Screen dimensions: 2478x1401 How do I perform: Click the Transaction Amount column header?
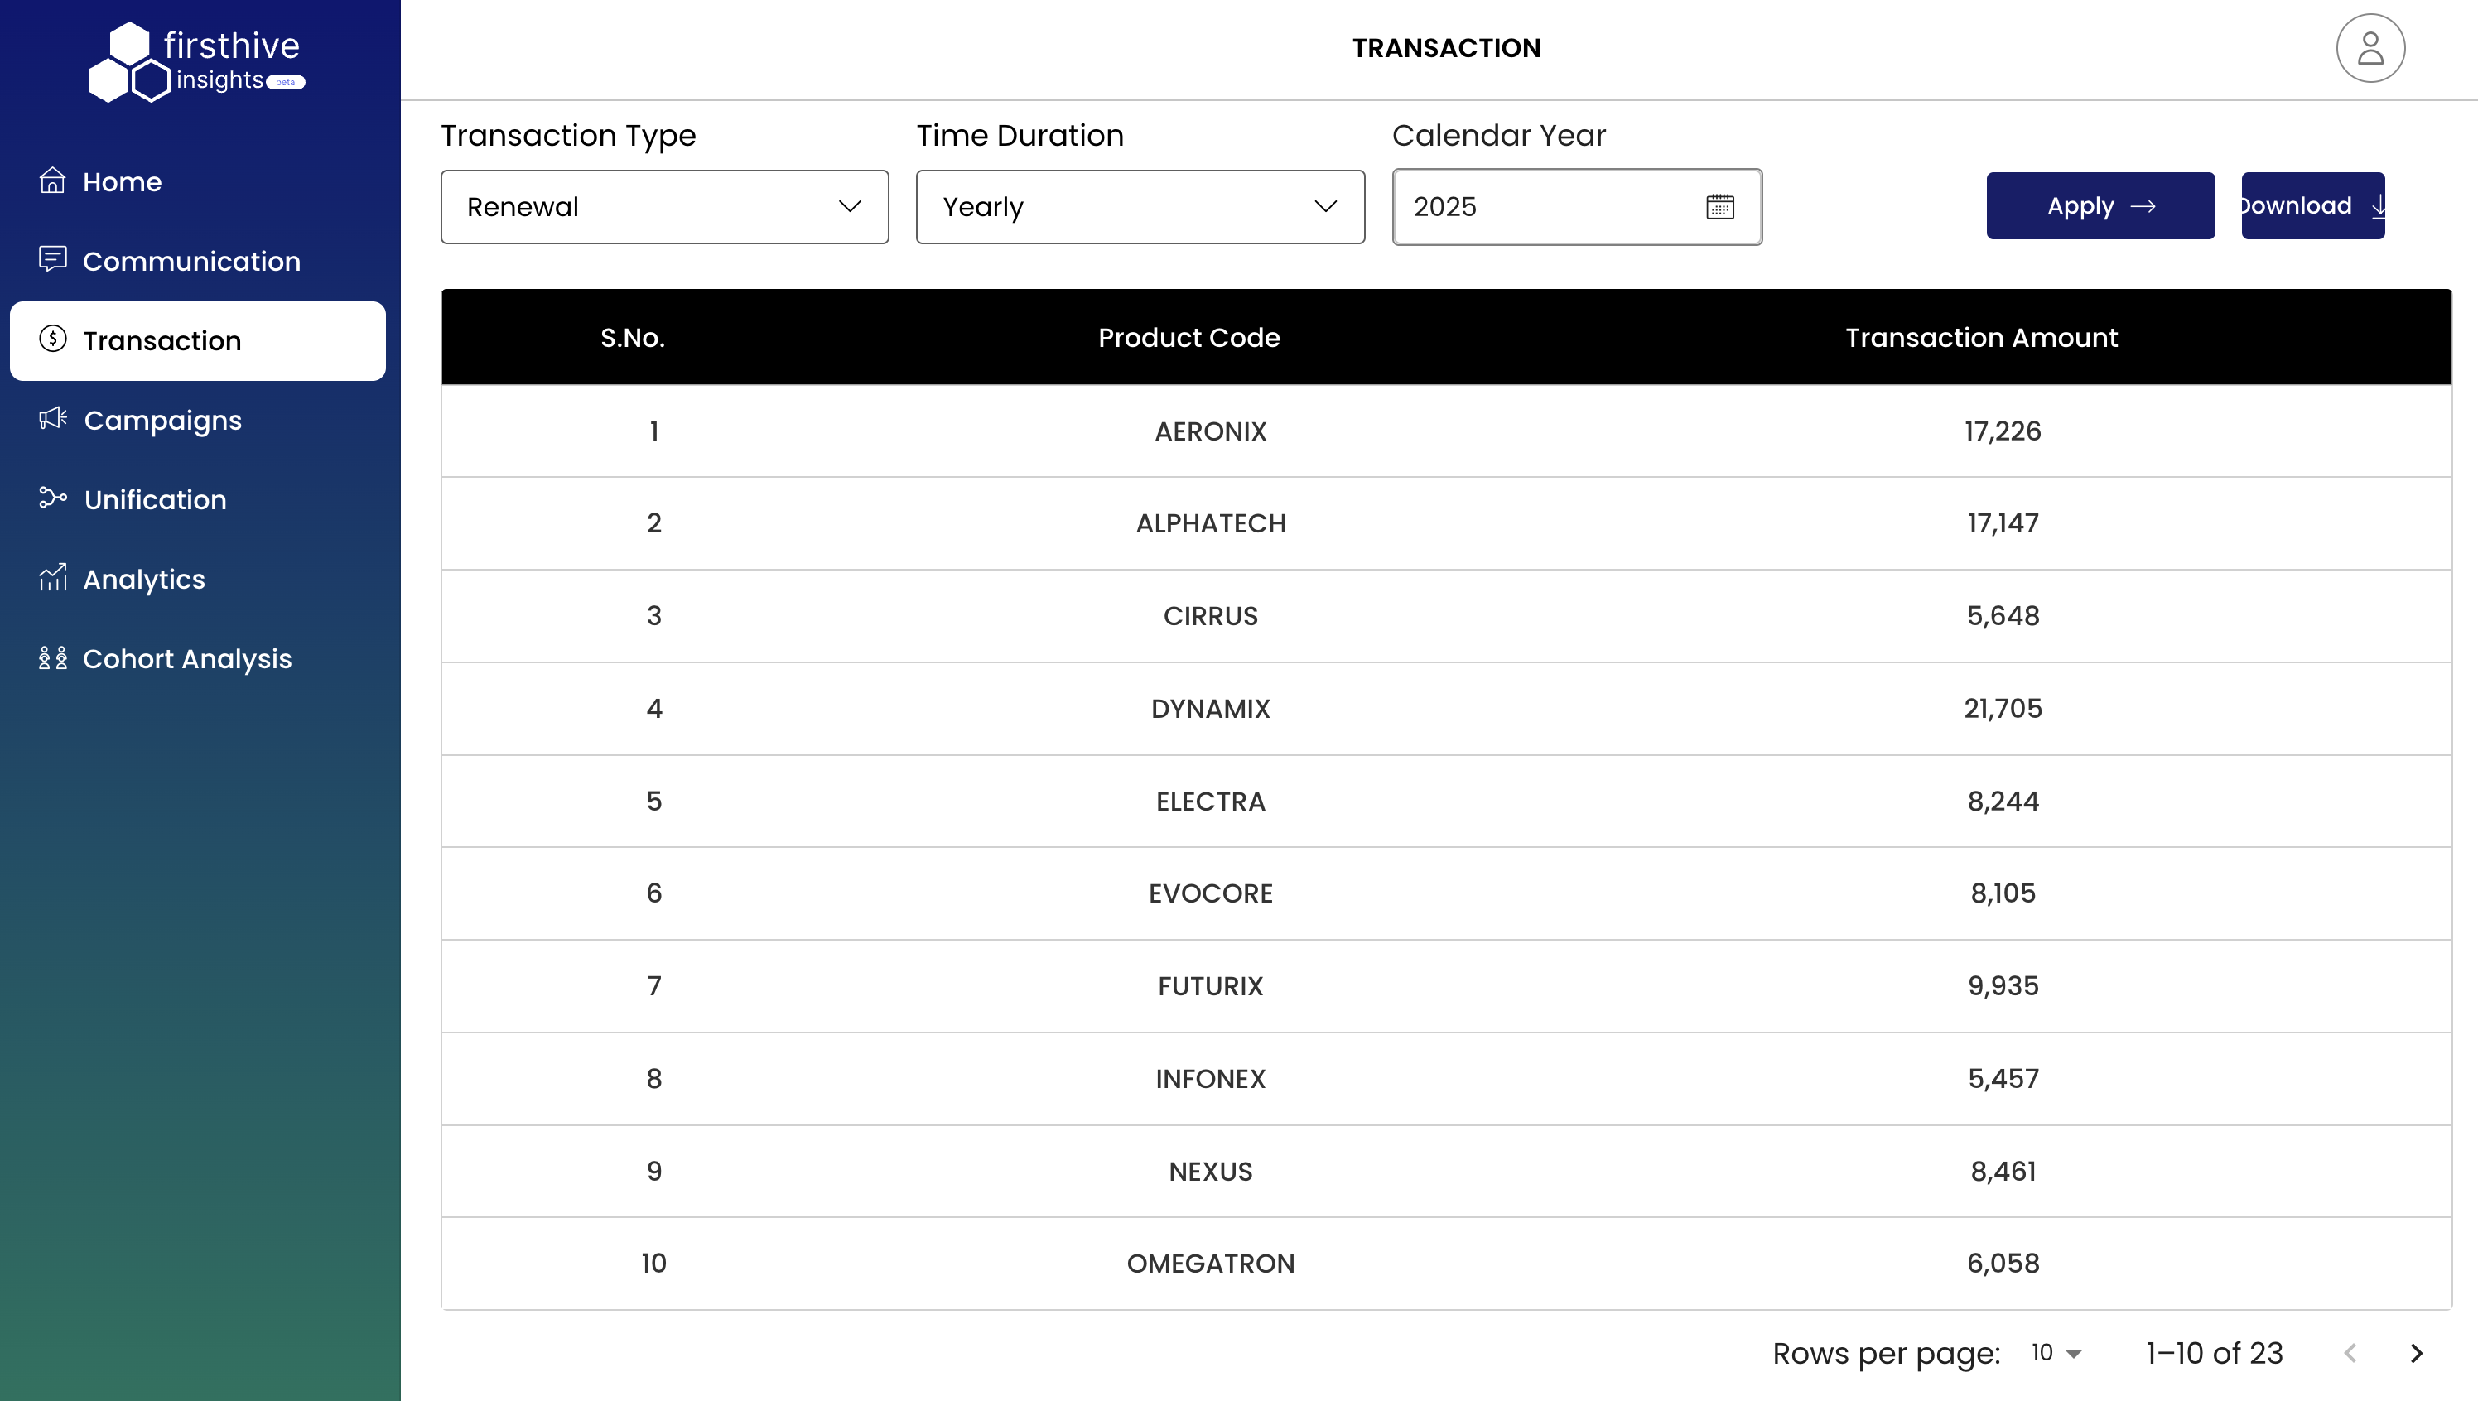[1980, 338]
